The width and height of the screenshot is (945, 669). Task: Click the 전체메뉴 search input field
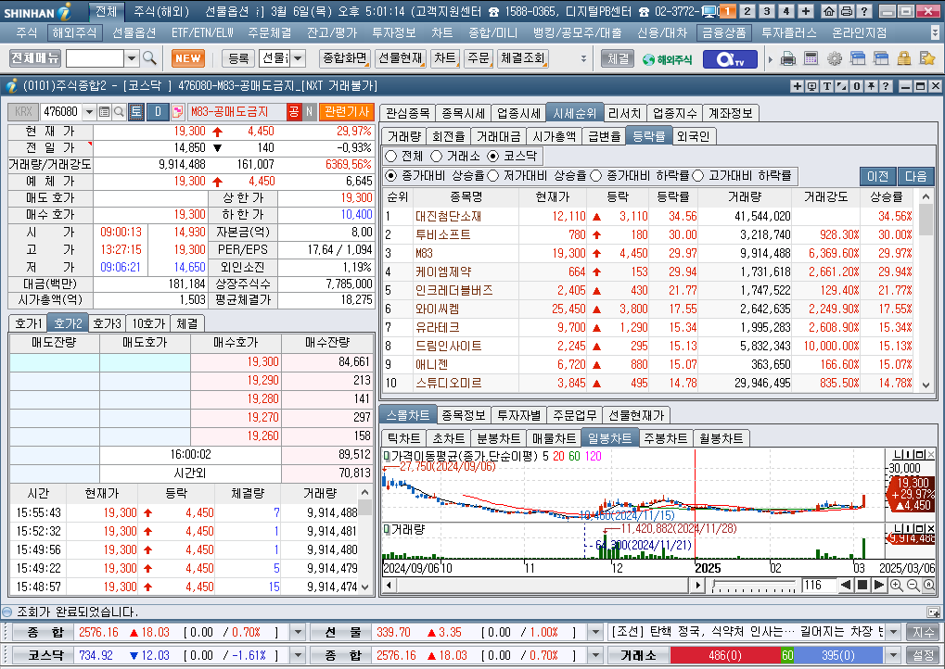[95, 58]
